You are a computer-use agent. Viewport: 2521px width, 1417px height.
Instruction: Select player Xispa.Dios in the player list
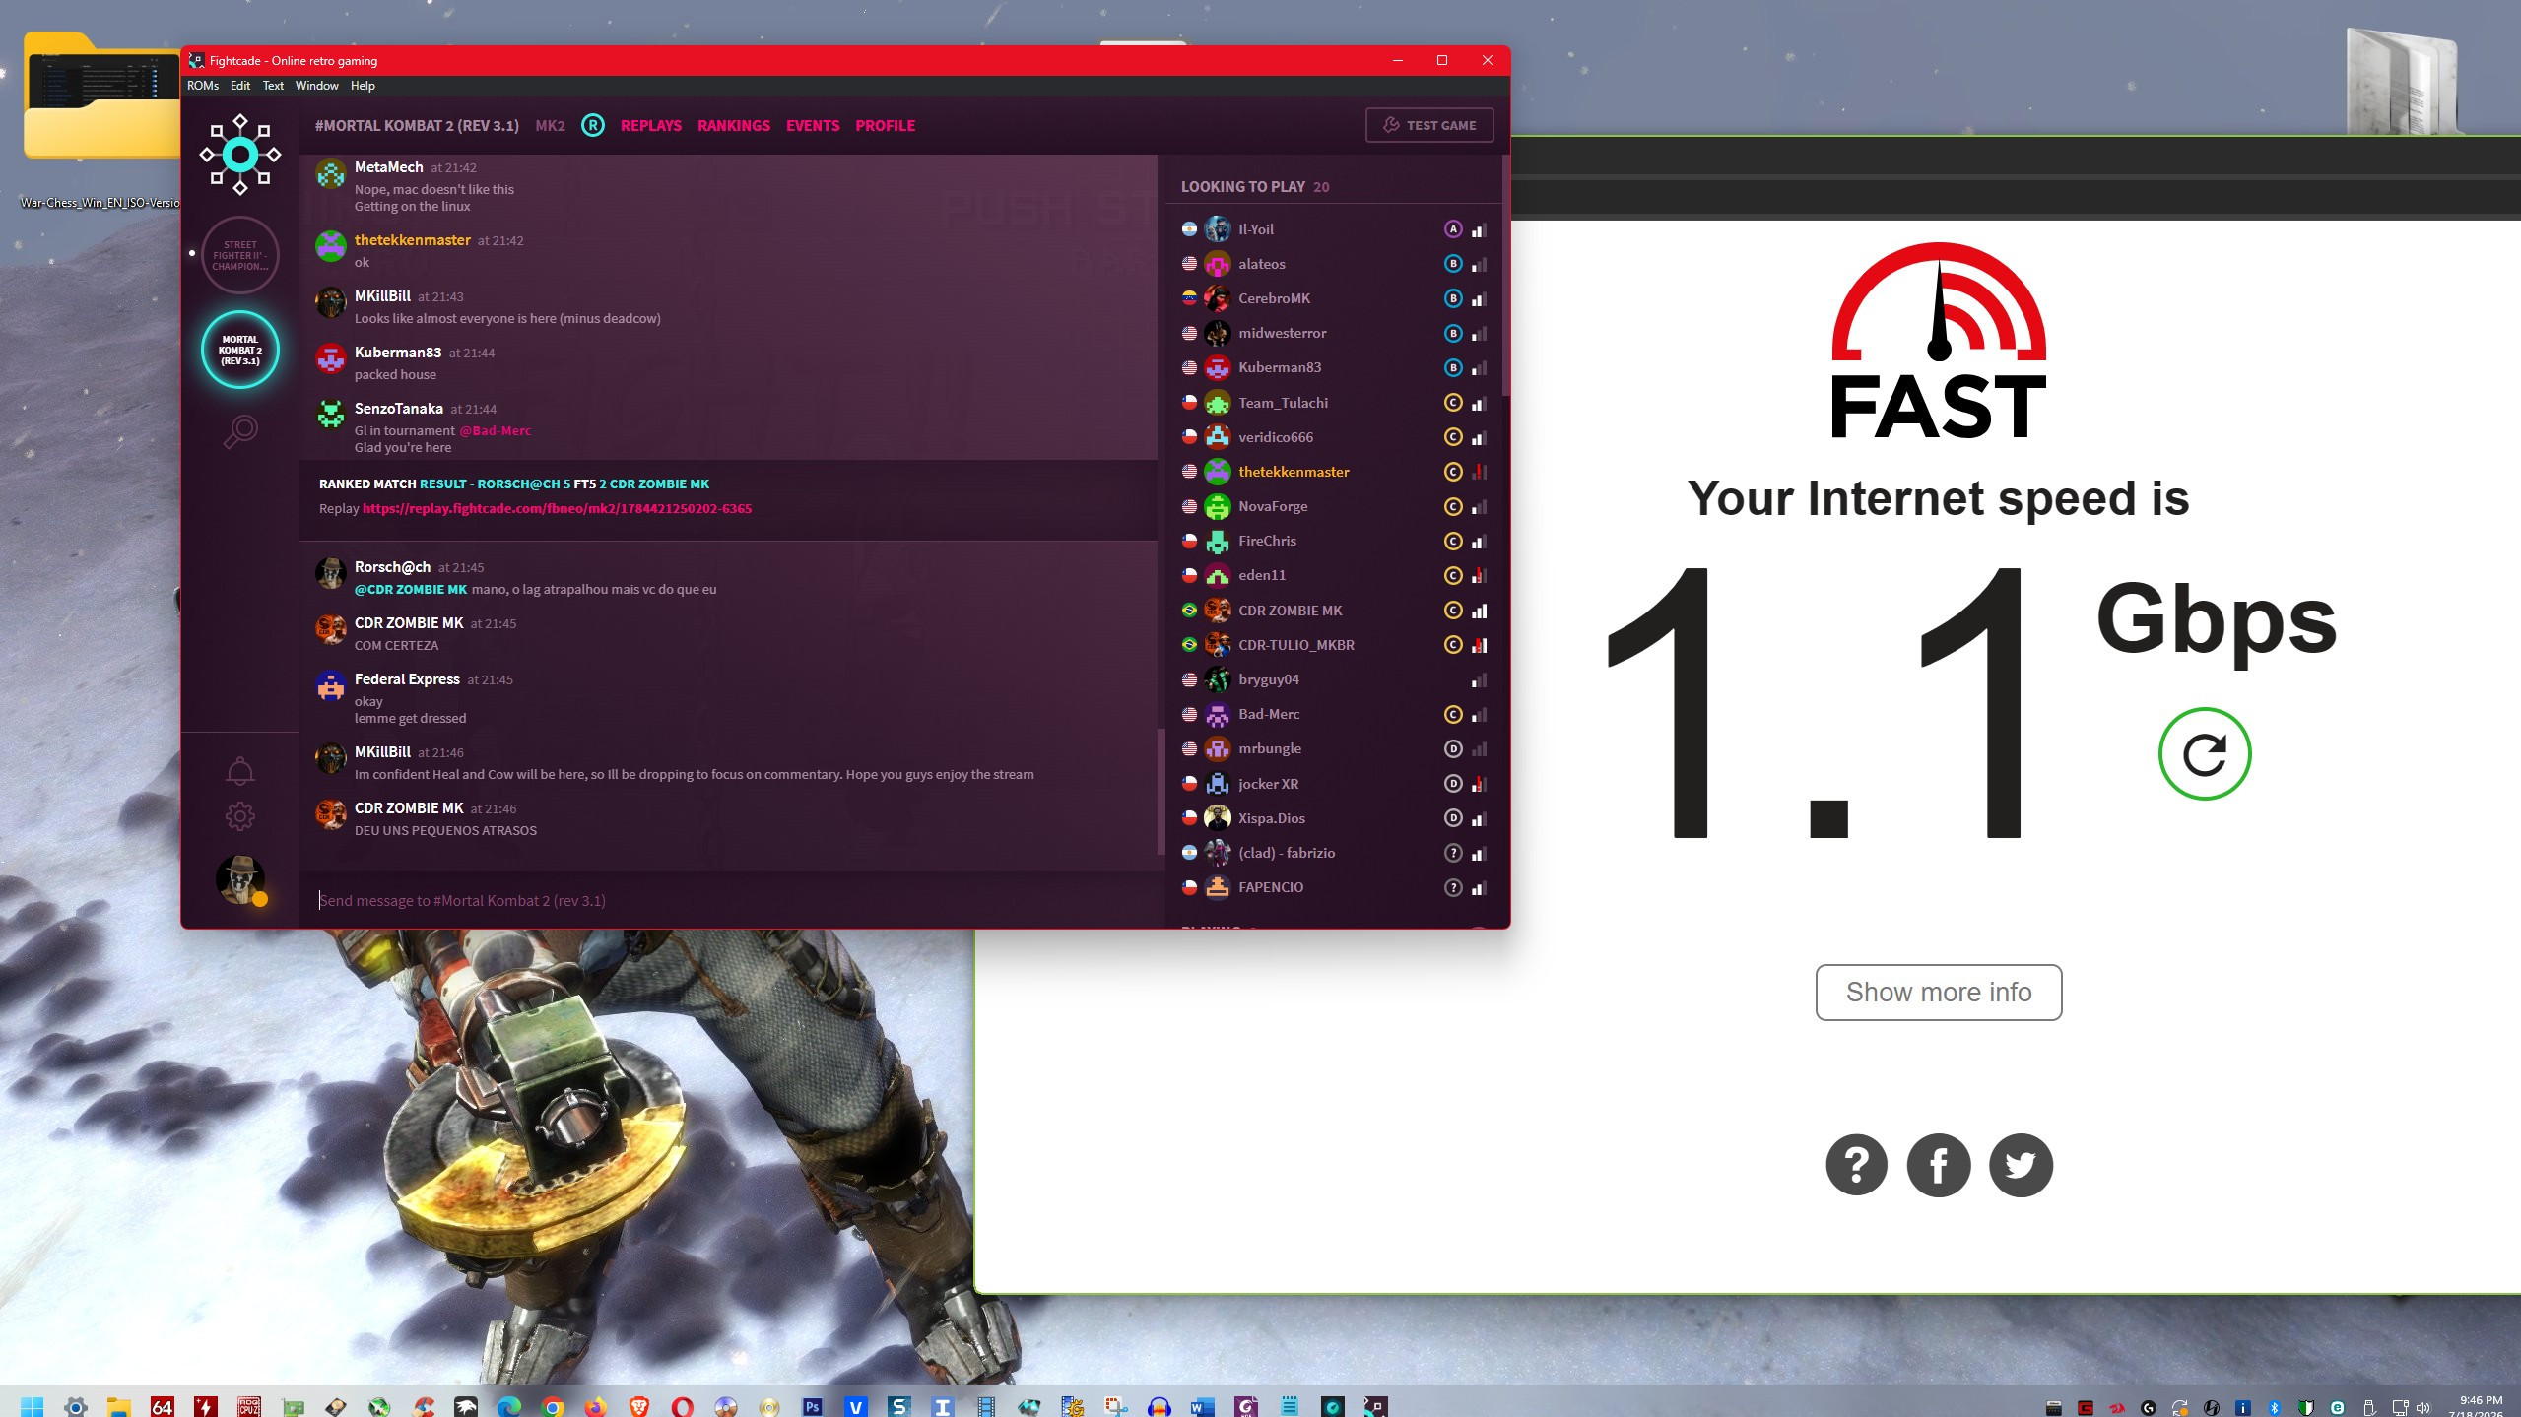tap(1334, 818)
